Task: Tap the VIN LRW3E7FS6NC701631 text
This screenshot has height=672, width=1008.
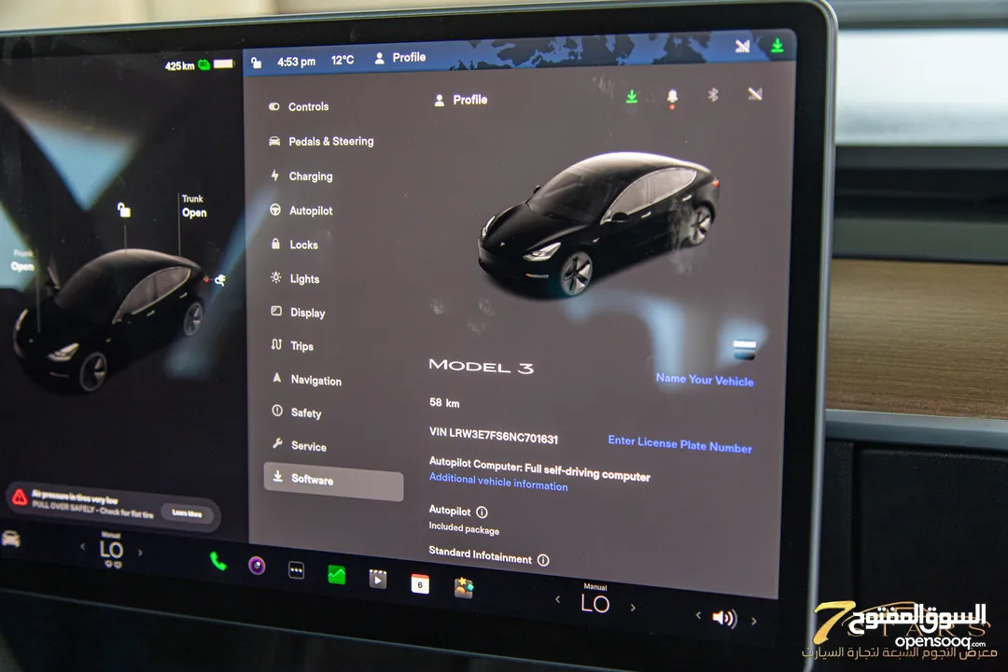Action: pyautogui.click(x=494, y=435)
